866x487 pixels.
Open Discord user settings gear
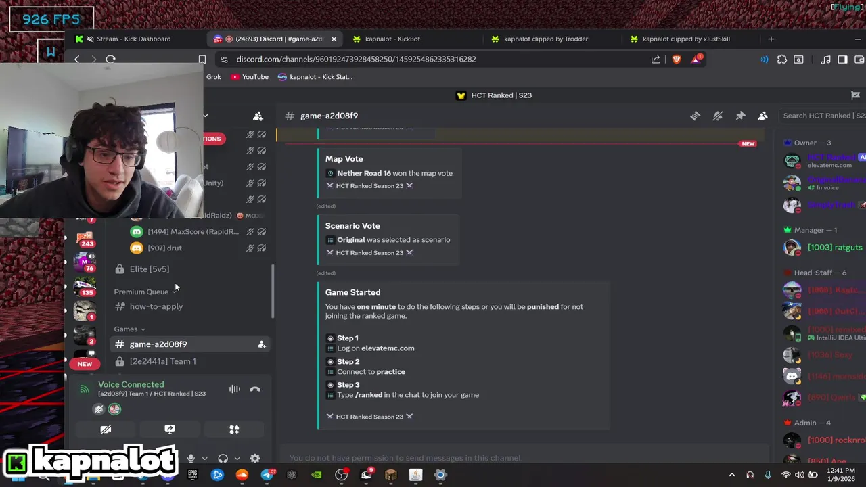coord(255,459)
